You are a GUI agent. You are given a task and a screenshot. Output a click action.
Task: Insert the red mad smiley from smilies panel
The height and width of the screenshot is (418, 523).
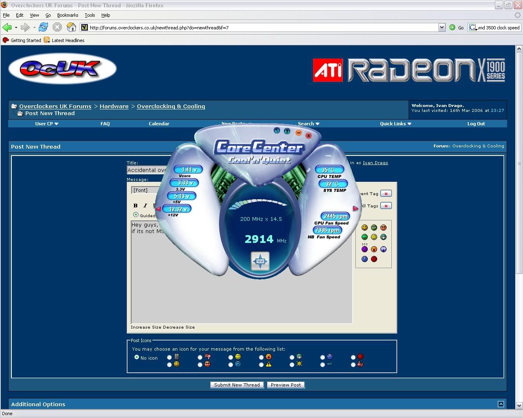[x=374, y=259]
